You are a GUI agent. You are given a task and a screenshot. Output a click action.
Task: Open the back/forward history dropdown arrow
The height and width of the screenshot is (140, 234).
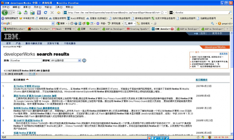pos(14,13)
